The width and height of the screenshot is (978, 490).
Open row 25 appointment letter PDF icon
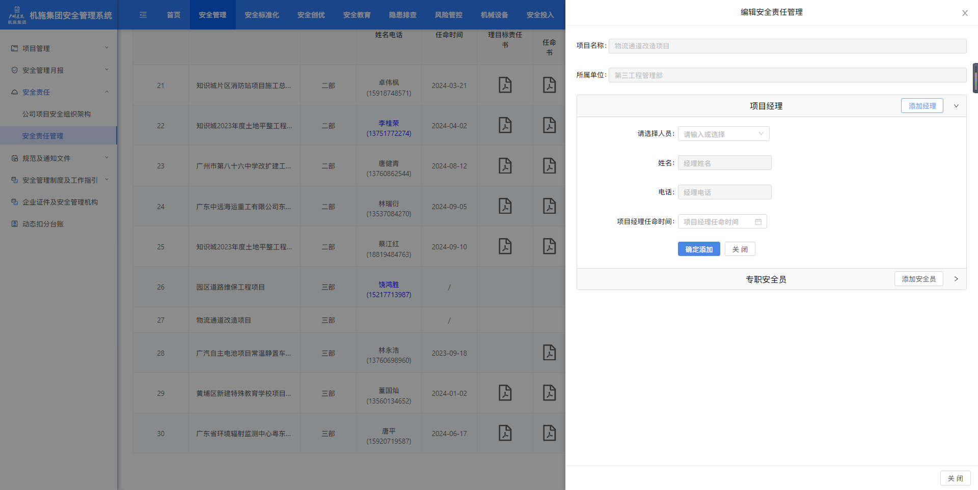(x=549, y=246)
